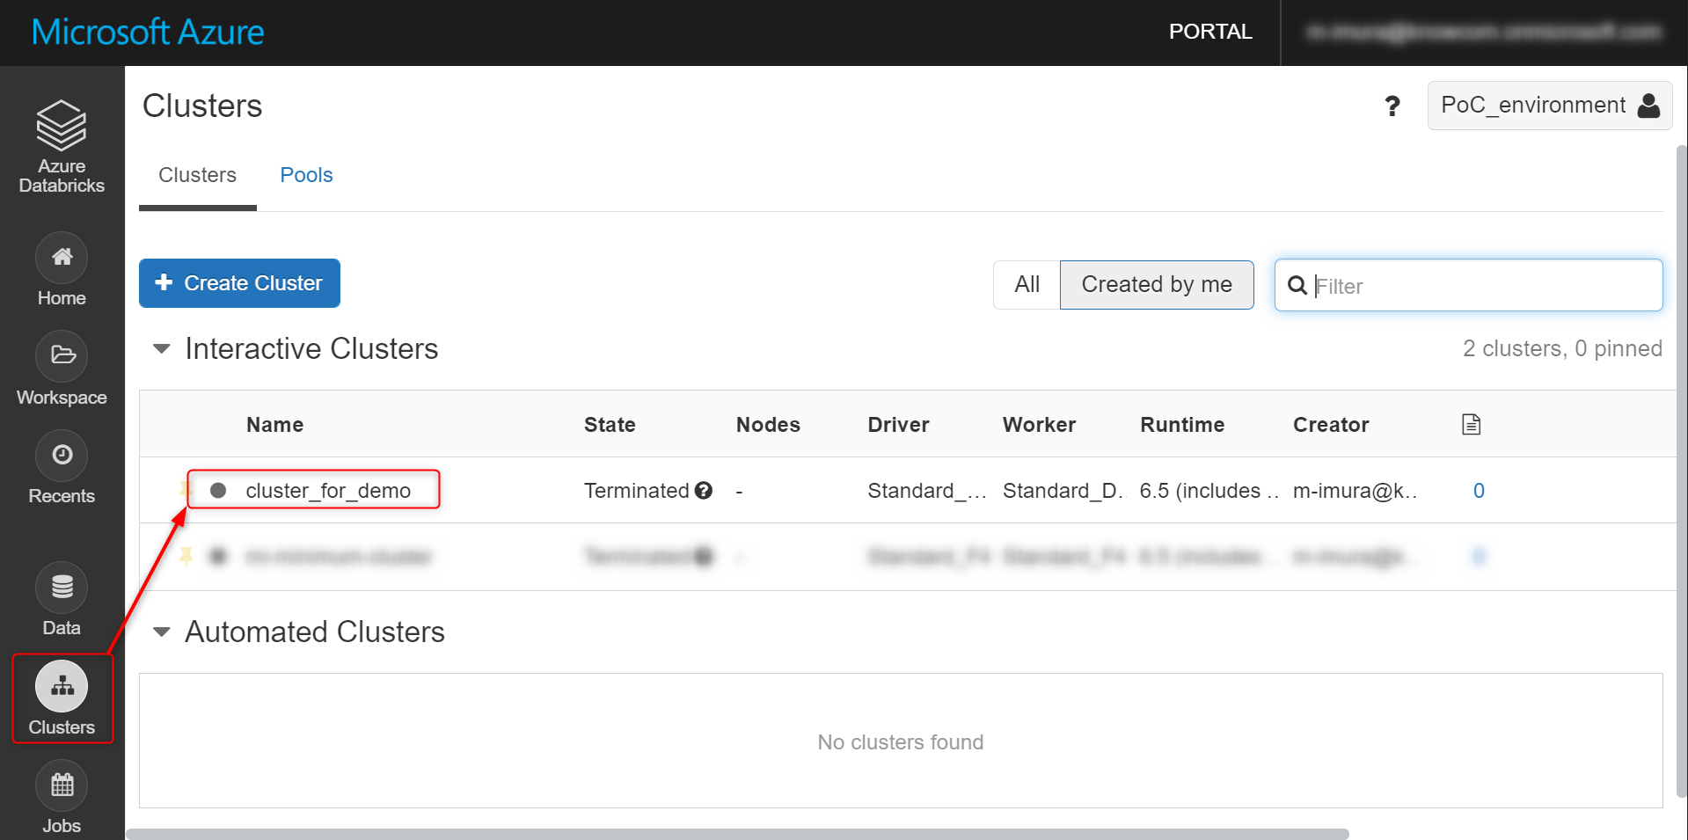Open the cluster_for_demo cluster link
The image size is (1688, 840).
[328, 491]
